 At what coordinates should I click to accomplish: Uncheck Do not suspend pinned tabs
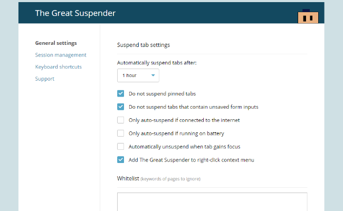click(x=120, y=93)
